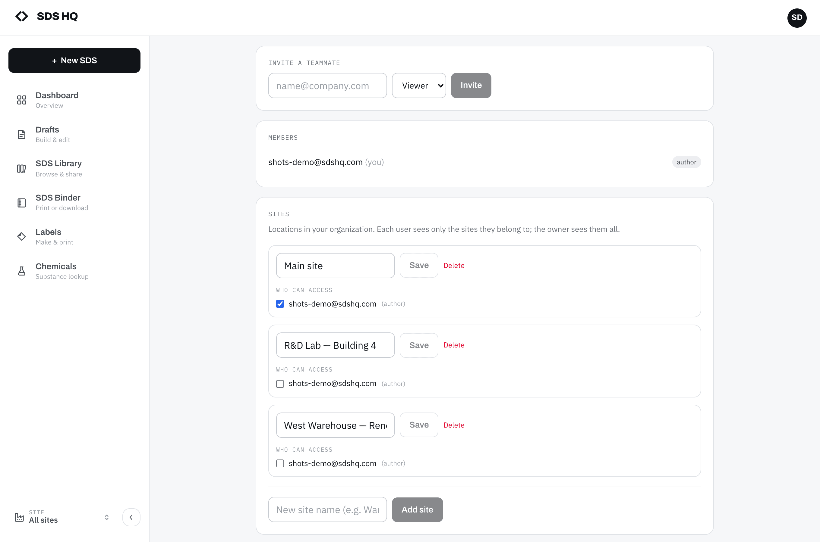Open SDS Library Browse & share
820x542 pixels.
pos(74,168)
